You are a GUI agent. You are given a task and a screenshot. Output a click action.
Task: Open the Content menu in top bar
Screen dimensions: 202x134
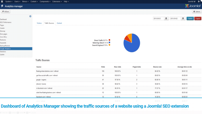click(34, 2)
